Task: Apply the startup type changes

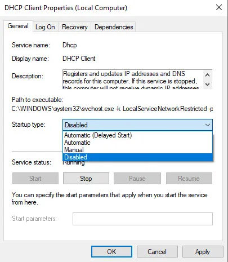Action: pos(203,252)
